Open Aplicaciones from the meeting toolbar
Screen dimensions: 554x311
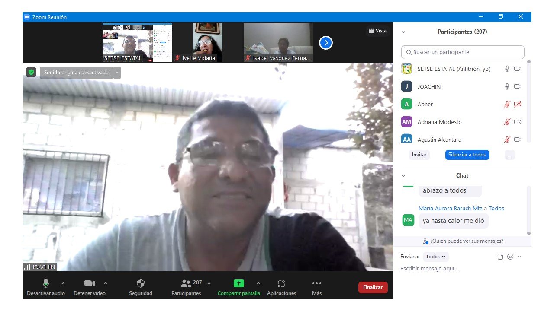tap(281, 284)
